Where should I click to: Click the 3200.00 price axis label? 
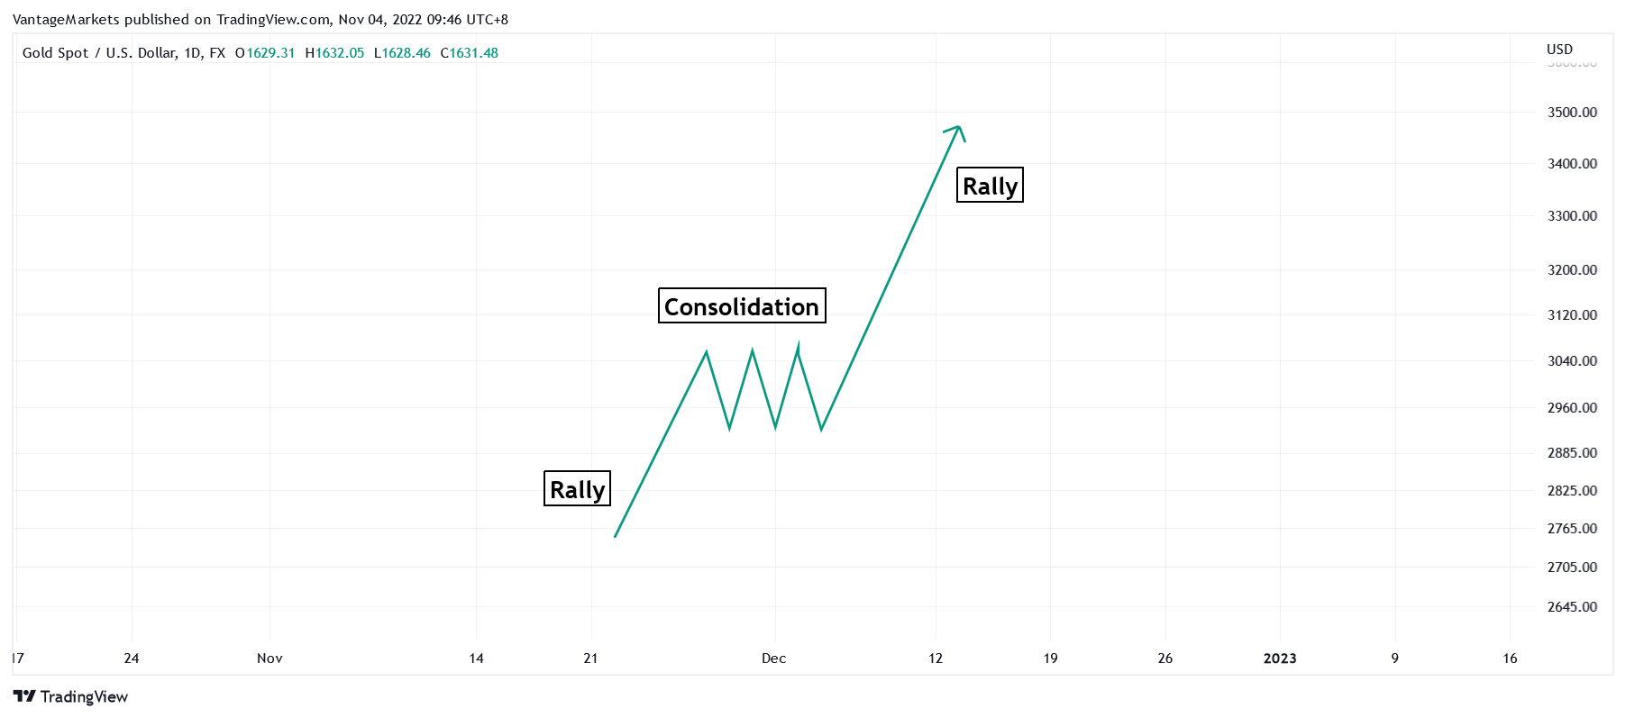point(1572,270)
